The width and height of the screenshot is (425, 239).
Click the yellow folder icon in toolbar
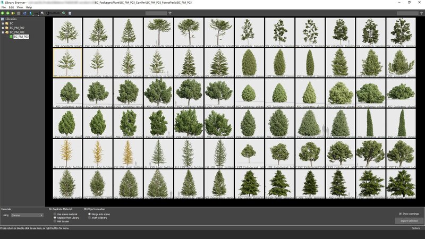pyautogui.click(x=13, y=13)
